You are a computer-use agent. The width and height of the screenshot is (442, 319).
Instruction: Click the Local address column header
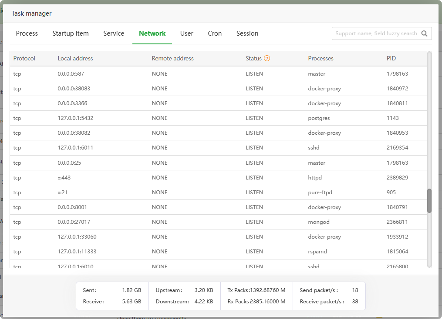75,58
